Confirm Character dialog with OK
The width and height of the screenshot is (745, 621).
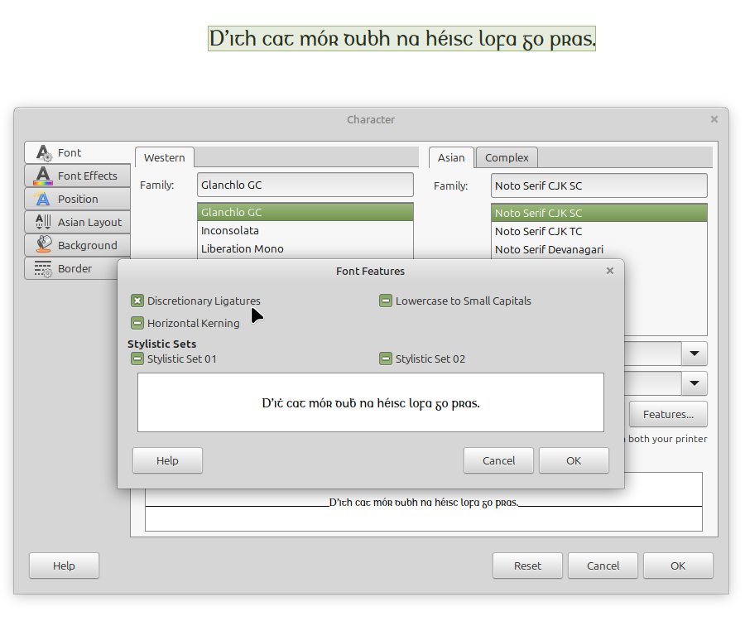677,566
